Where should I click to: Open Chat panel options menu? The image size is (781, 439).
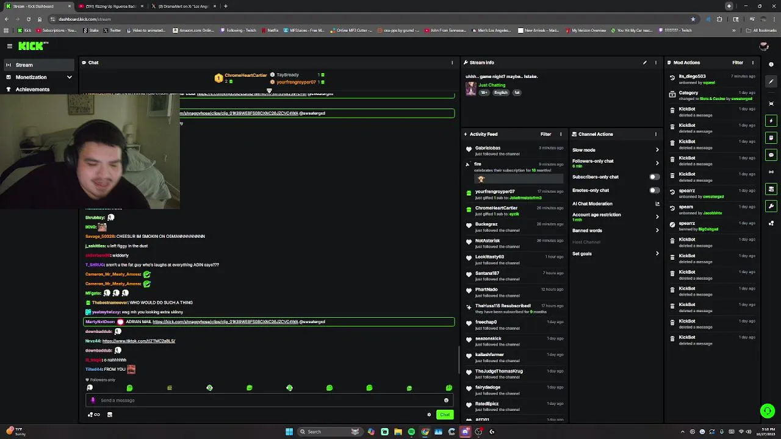452,63
